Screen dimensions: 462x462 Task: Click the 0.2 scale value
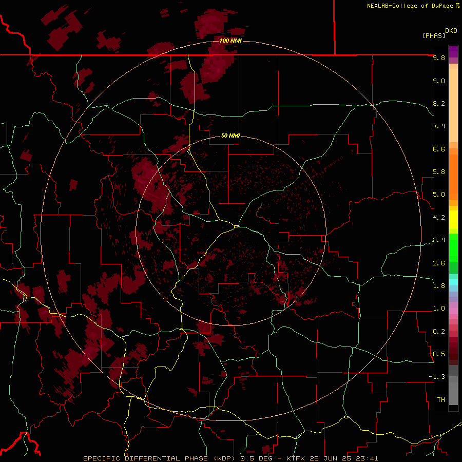[x=439, y=332]
